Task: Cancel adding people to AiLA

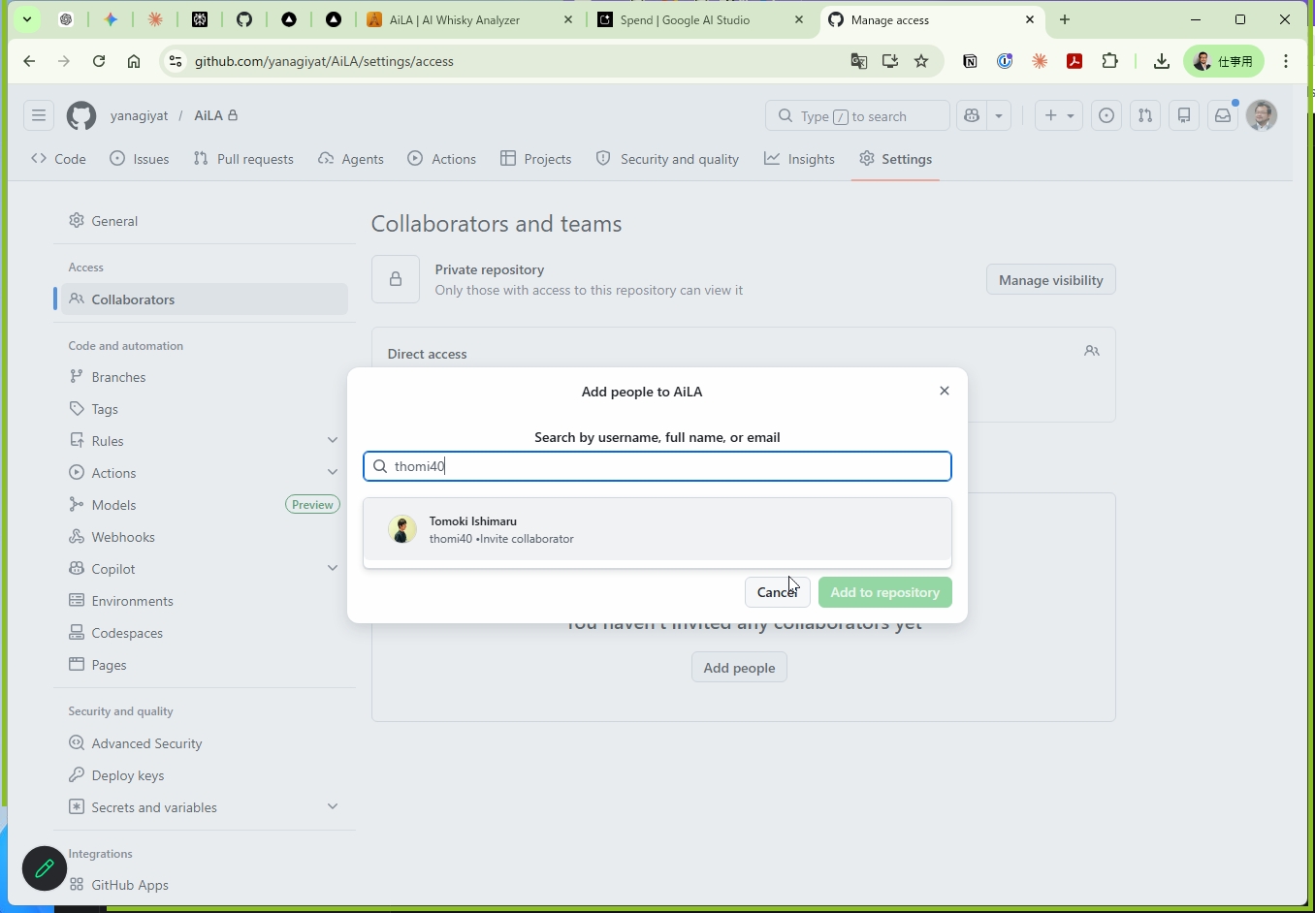Action: (778, 592)
